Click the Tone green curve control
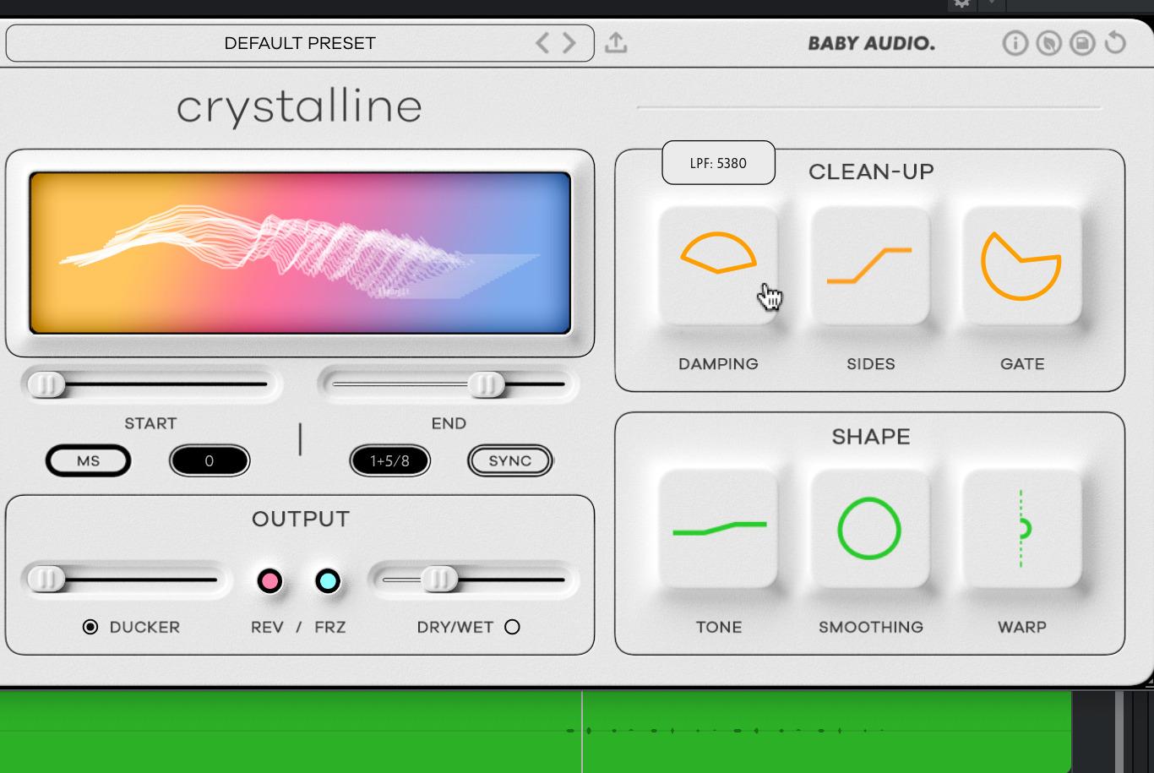1154x773 pixels. point(718,529)
